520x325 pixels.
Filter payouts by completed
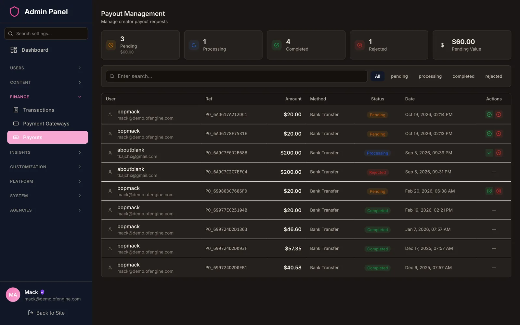tap(463, 76)
